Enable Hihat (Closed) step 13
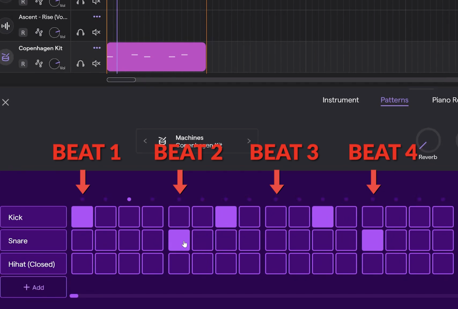The image size is (458, 309). [x=373, y=264]
